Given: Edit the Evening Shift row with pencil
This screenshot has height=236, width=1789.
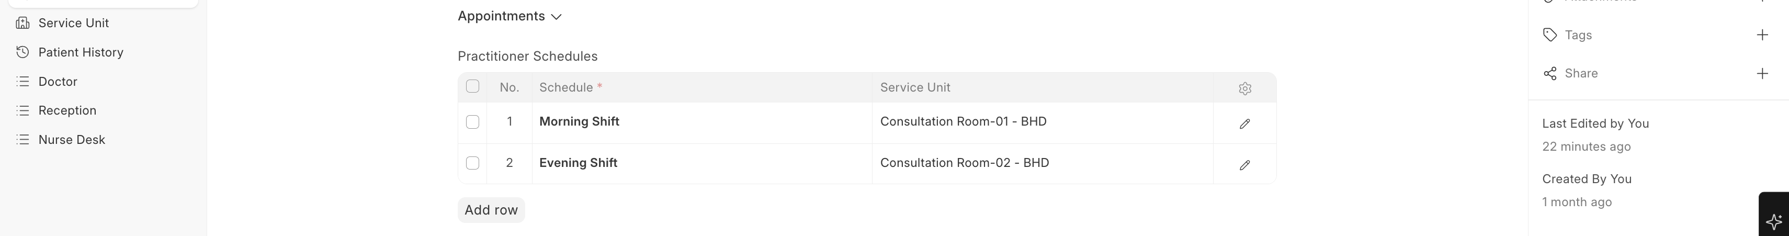Looking at the screenshot, I should 1244,165.
